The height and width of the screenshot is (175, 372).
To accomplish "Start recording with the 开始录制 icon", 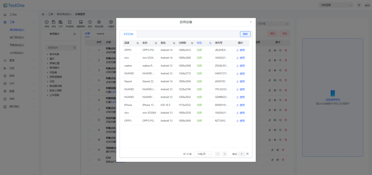I will [70, 22].
